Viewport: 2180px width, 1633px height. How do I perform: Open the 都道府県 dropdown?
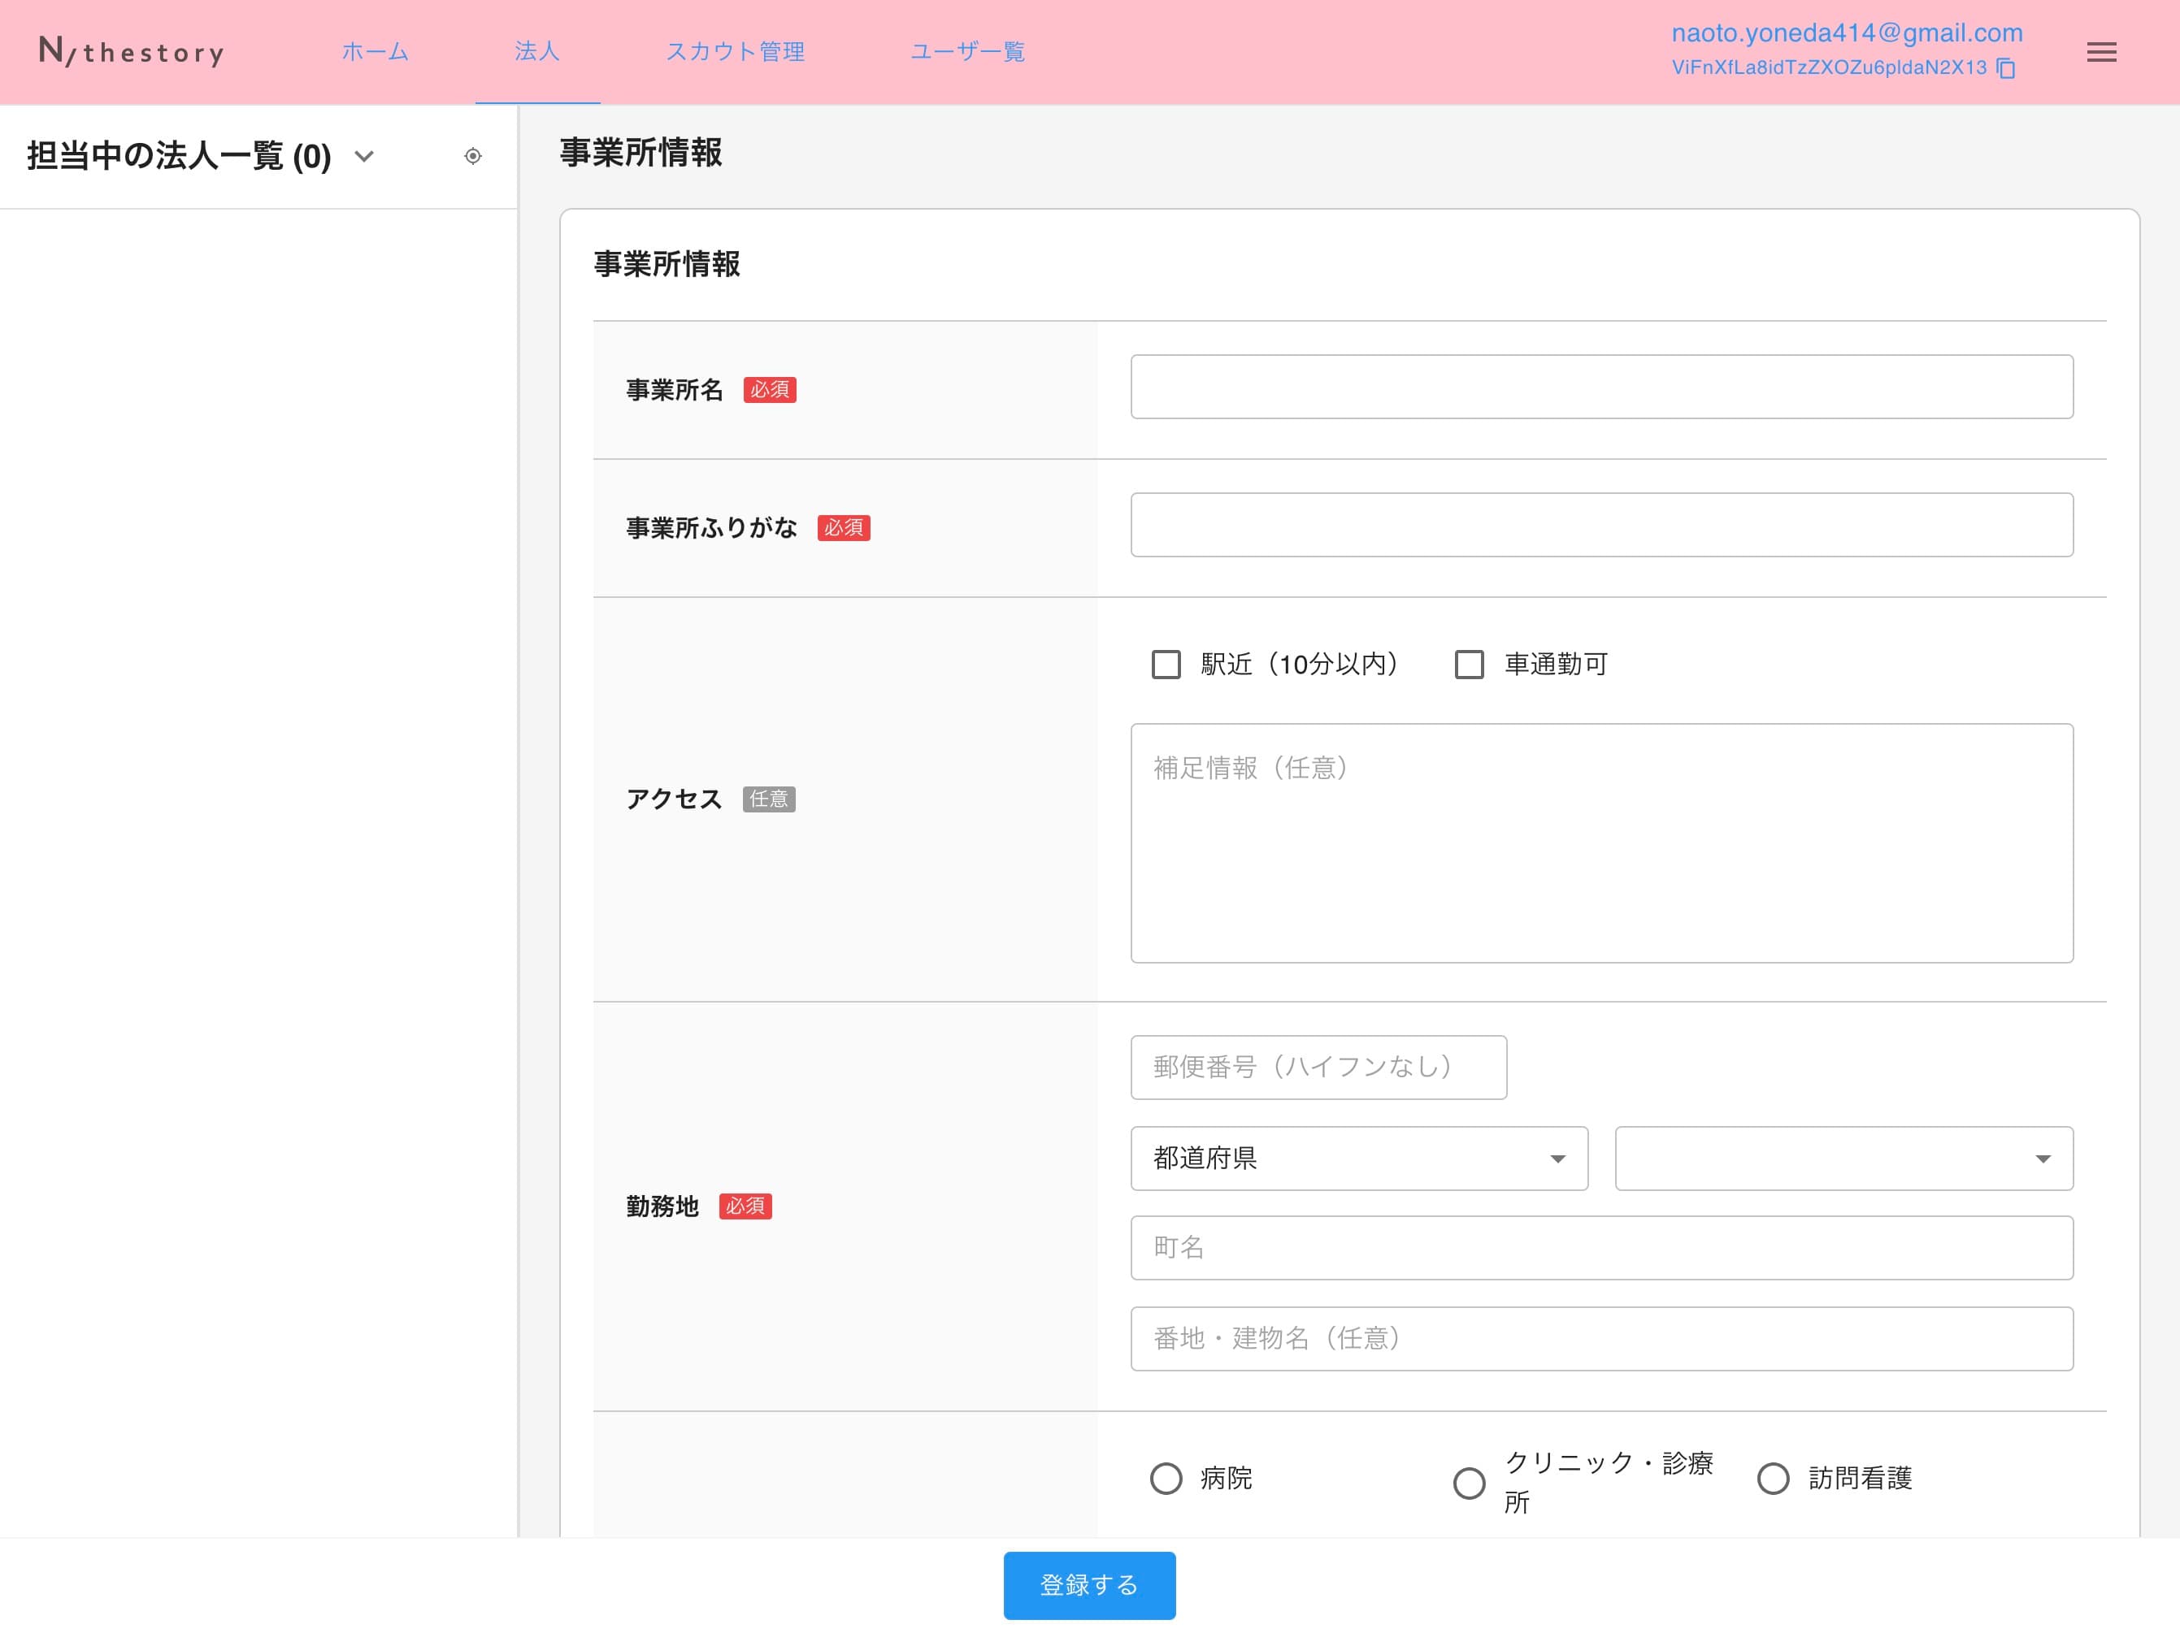pyautogui.click(x=1358, y=1159)
